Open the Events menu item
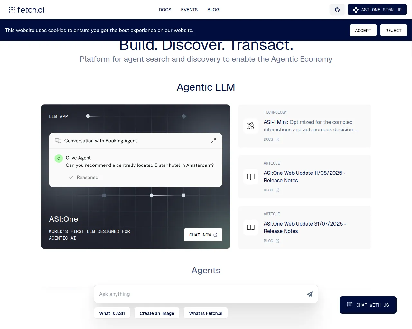The image size is (412, 329). click(x=189, y=10)
